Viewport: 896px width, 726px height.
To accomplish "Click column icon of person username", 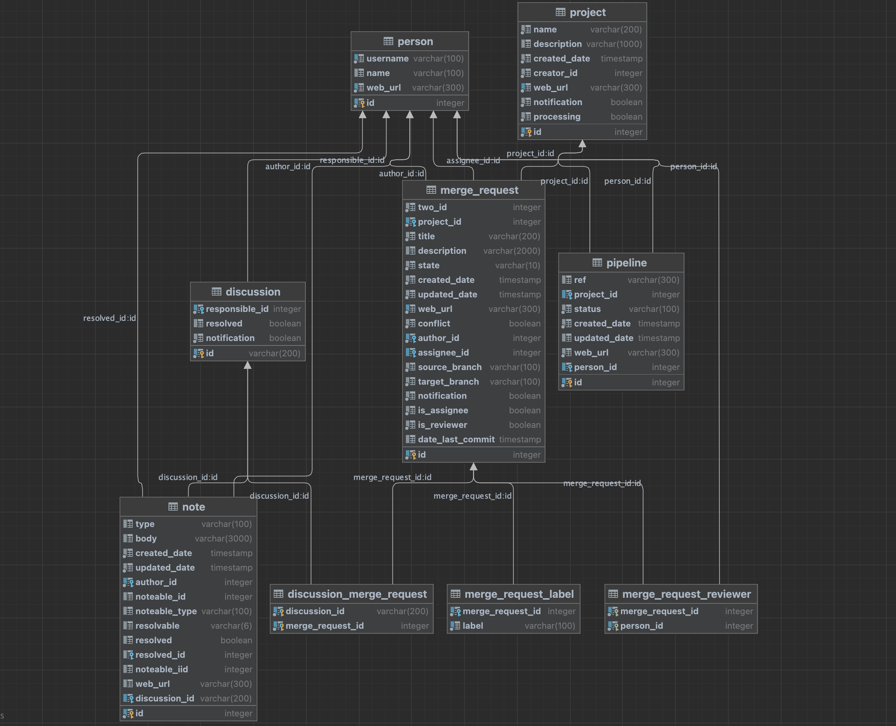I will click(x=359, y=59).
